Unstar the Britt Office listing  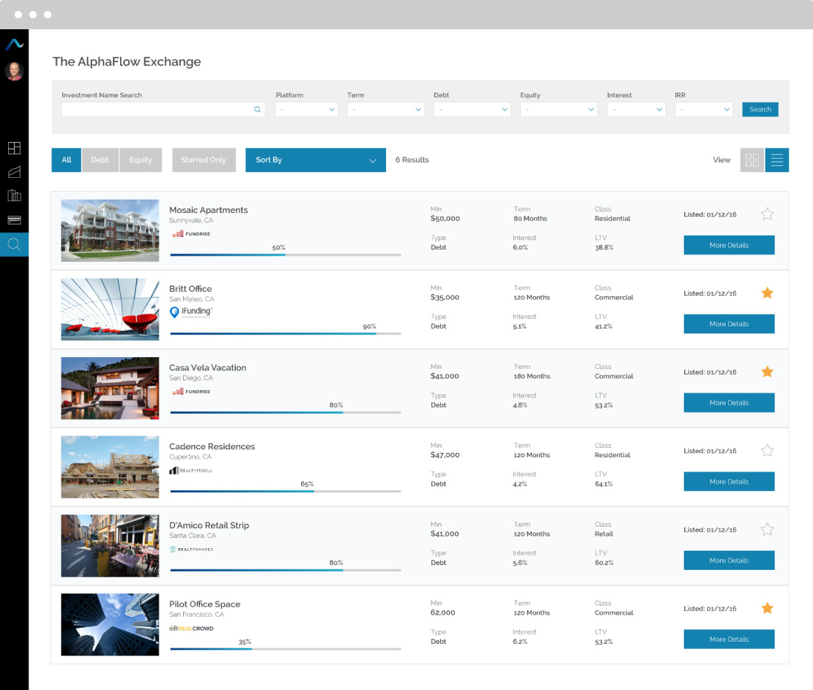pos(767,293)
